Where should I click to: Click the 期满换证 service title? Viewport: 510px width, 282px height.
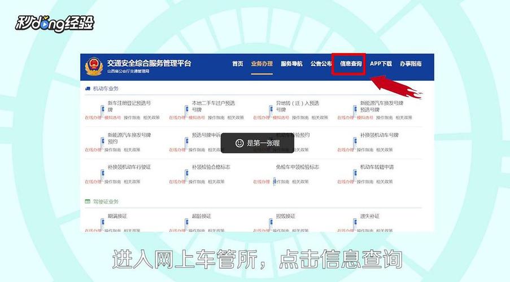[117, 216]
